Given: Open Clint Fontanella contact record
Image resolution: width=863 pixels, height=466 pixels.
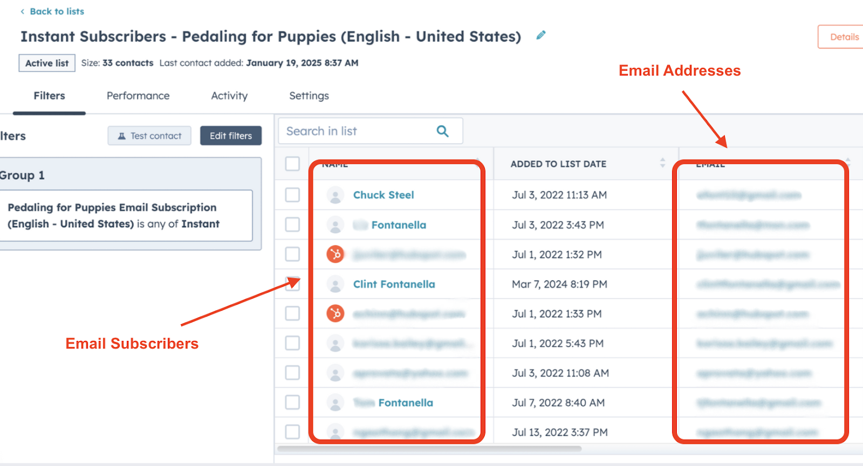Looking at the screenshot, I should point(394,284).
